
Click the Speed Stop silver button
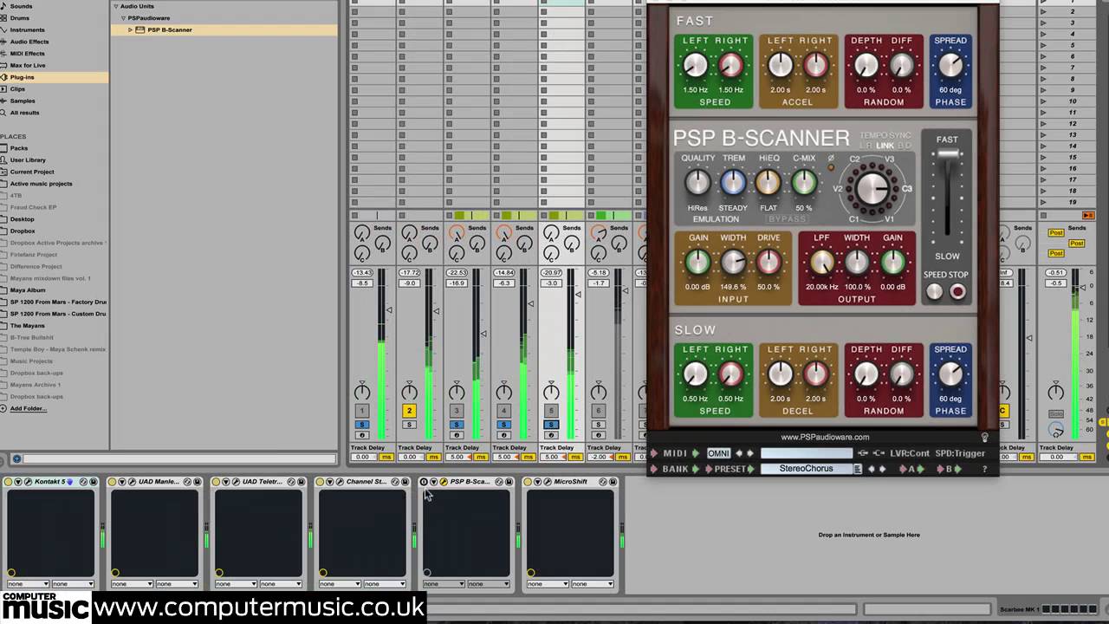(935, 293)
